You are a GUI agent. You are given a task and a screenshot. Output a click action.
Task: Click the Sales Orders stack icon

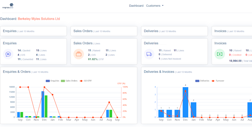(79, 54)
